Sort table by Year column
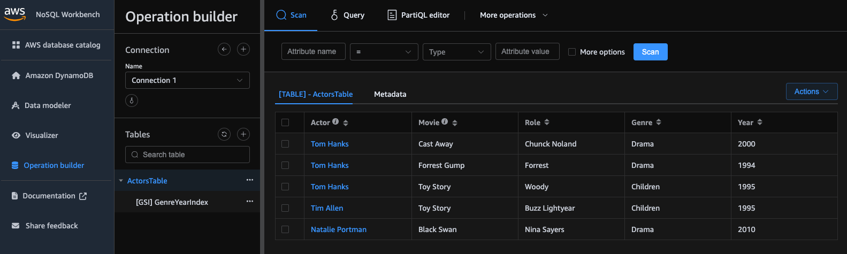847x254 pixels. point(760,122)
